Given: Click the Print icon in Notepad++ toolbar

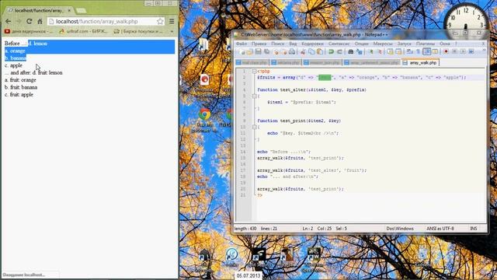Looking at the screenshot, I should pos(292,52).
